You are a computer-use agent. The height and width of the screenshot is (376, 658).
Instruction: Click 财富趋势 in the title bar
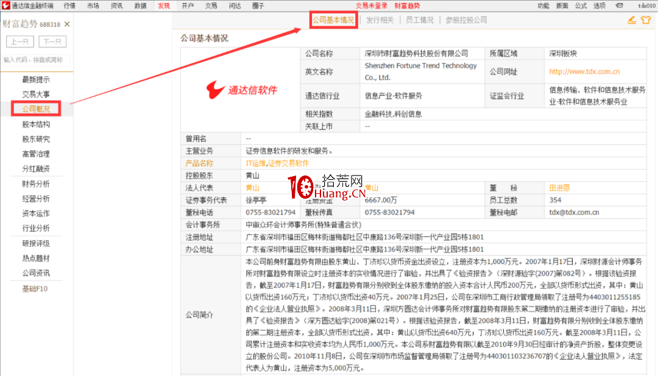(x=407, y=5)
